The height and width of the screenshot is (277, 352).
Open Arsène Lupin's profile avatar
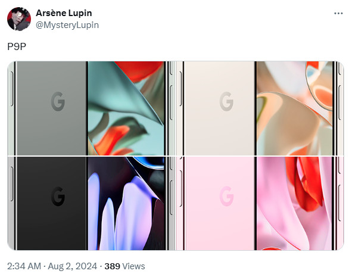click(19, 19)
